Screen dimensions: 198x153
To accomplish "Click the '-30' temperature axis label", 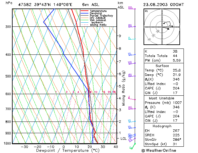I will tap(25, 147).
